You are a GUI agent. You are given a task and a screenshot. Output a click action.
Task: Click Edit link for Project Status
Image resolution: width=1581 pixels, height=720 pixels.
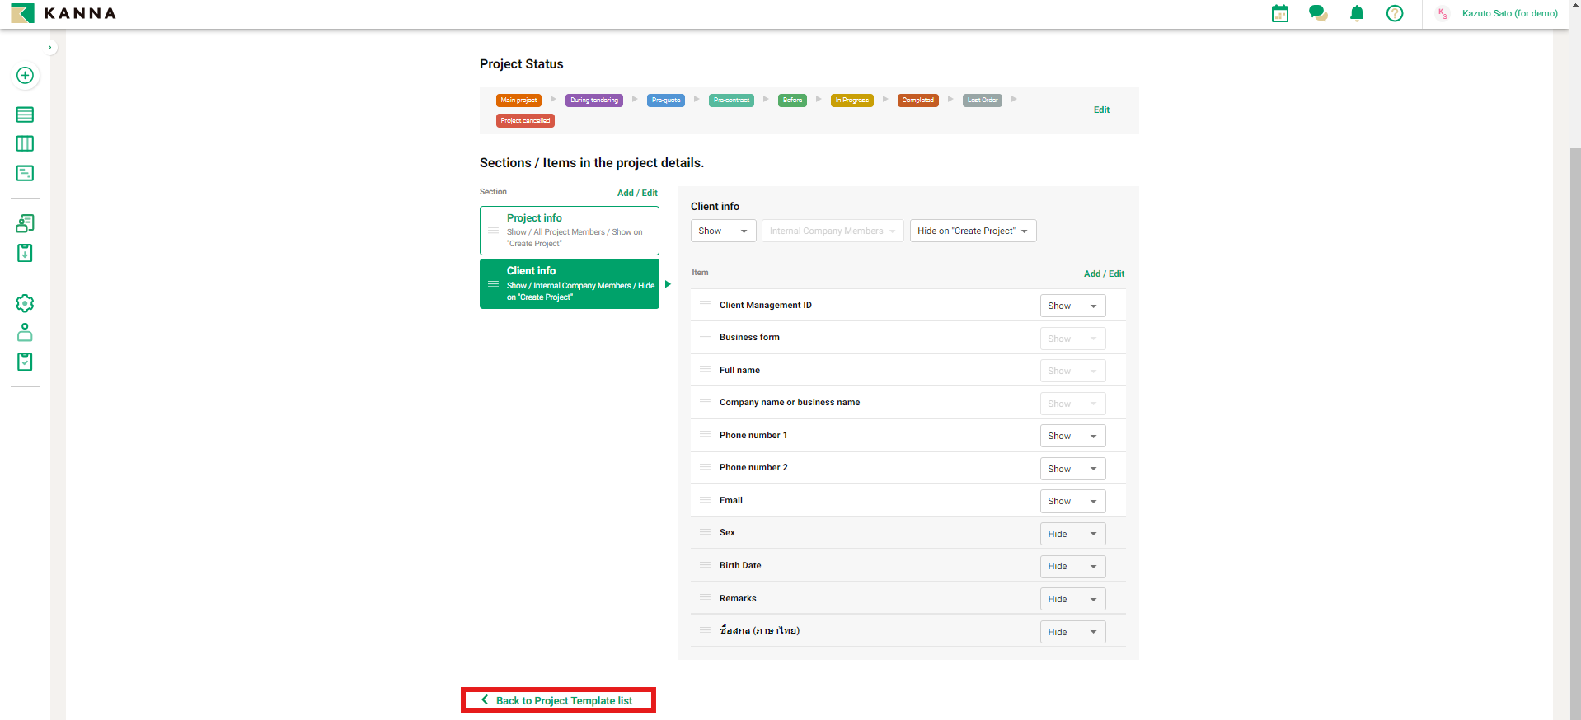tap(1101, 110)
